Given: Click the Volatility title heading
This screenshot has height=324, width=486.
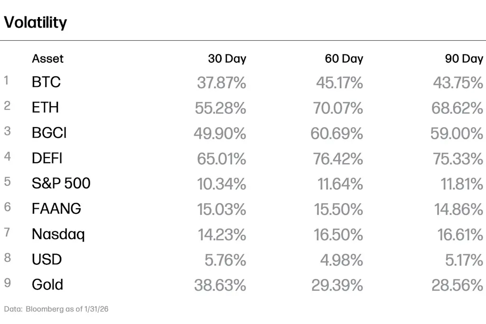Looking at the screenshot, I should click(x=35, y=22).
